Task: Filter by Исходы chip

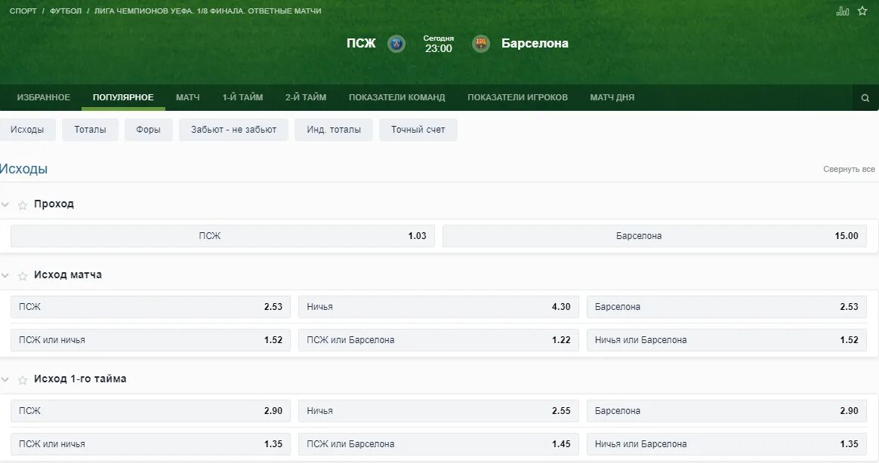Action: tap(27, 130)
